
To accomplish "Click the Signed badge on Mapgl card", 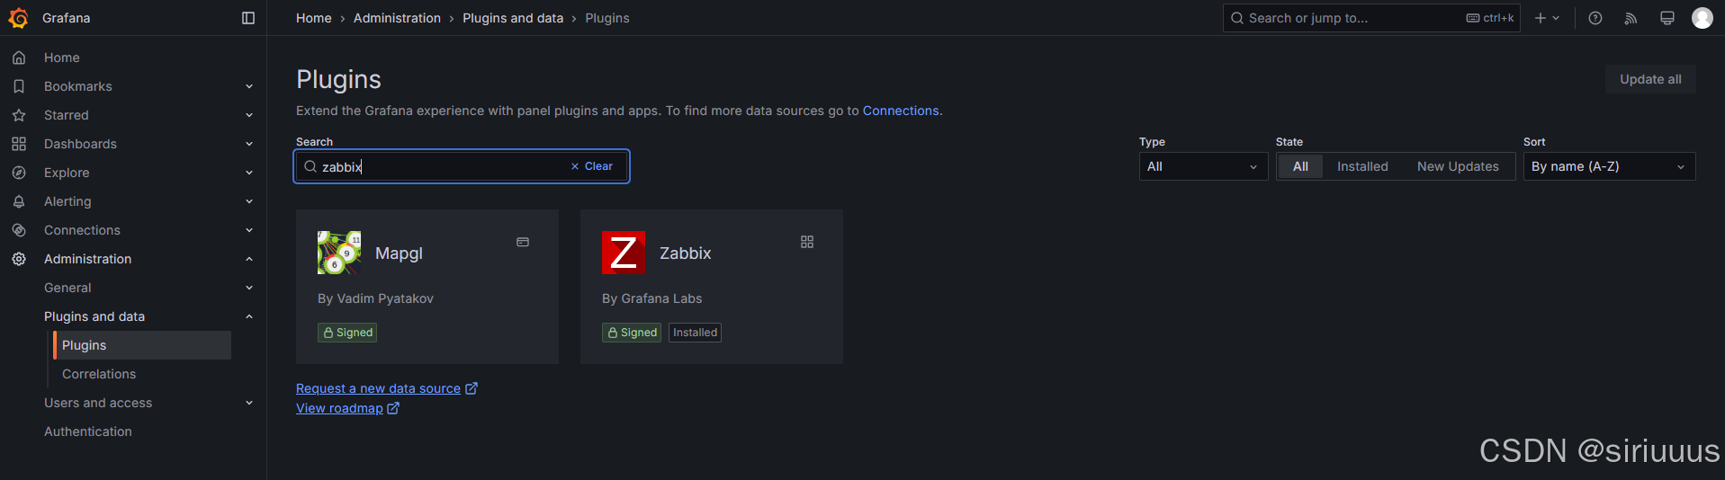I will pyautogui.click(x=347, y=333).
